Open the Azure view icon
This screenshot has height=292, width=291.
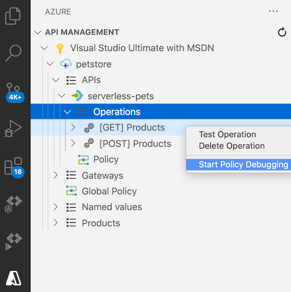(13, 278)
